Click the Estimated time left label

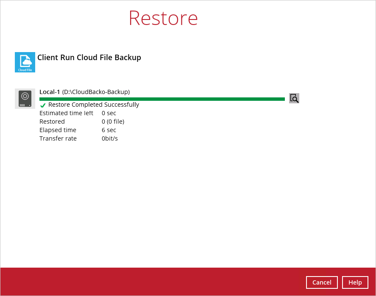(66, 113)
